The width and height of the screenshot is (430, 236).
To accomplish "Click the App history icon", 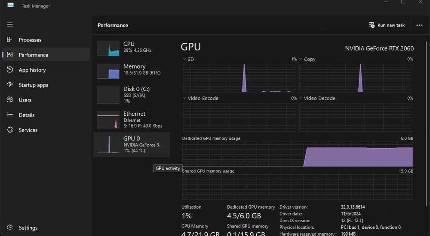I will click(x=10, y=70).
